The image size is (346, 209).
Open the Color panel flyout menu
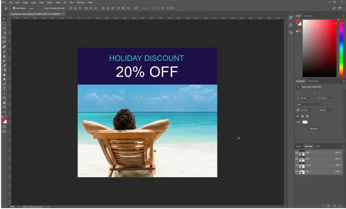click(x=343, y=16)
